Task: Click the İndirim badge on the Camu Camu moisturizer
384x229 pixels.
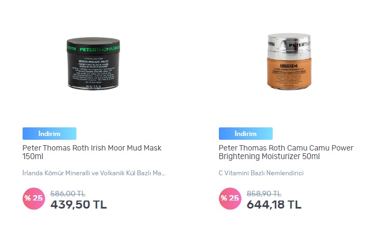Action: (246, 133)
